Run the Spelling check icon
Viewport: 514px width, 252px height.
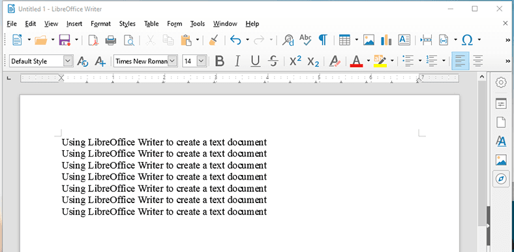(305, 40)
